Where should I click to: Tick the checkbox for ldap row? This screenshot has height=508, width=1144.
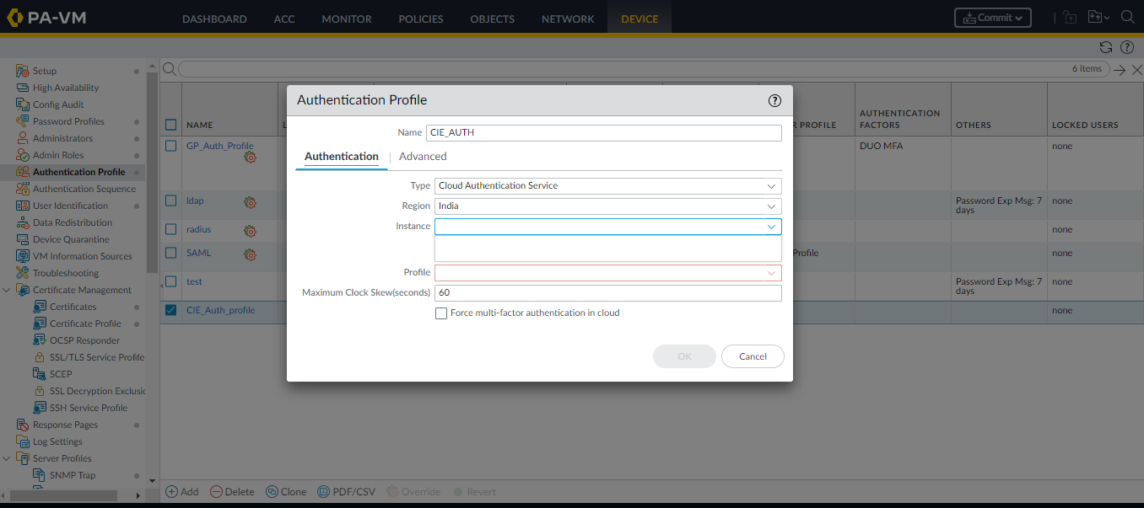171,201
